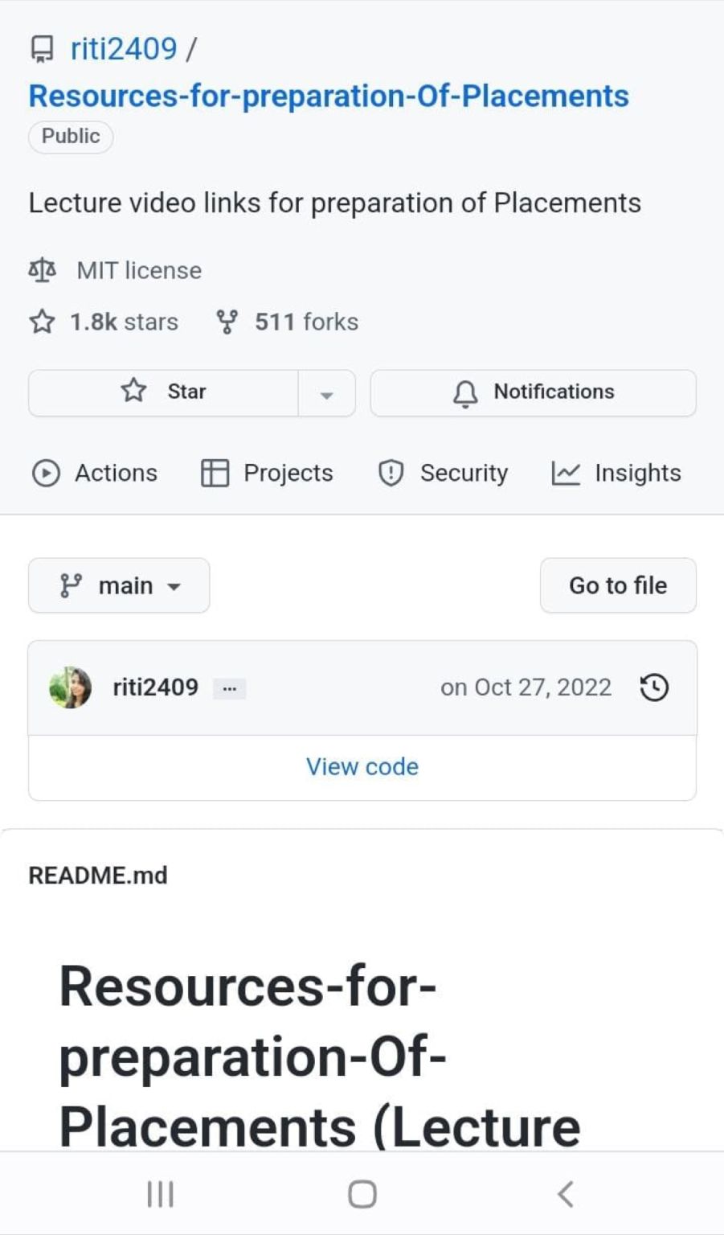This screenshot has height=1235, width=724.
Task: Expand the commit message ellipsis
Action: 229,688
